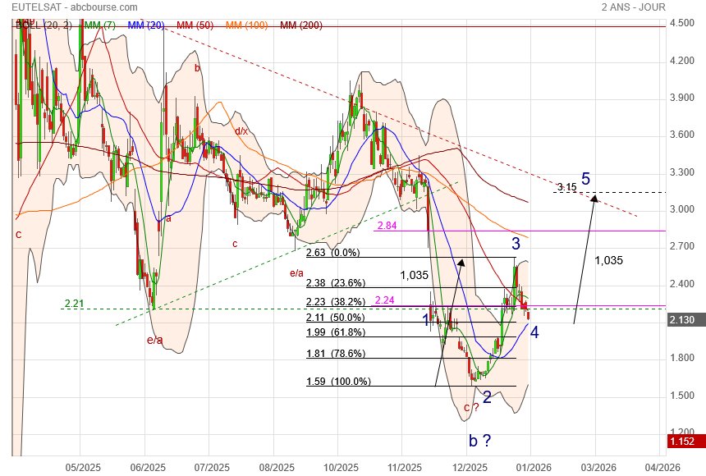The image size is (706, 476).
Task: Click the 3.000 price axis label
Action: click(682, 209)
